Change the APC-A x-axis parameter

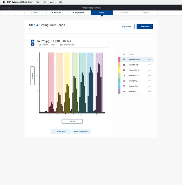(x=72, y=121)
